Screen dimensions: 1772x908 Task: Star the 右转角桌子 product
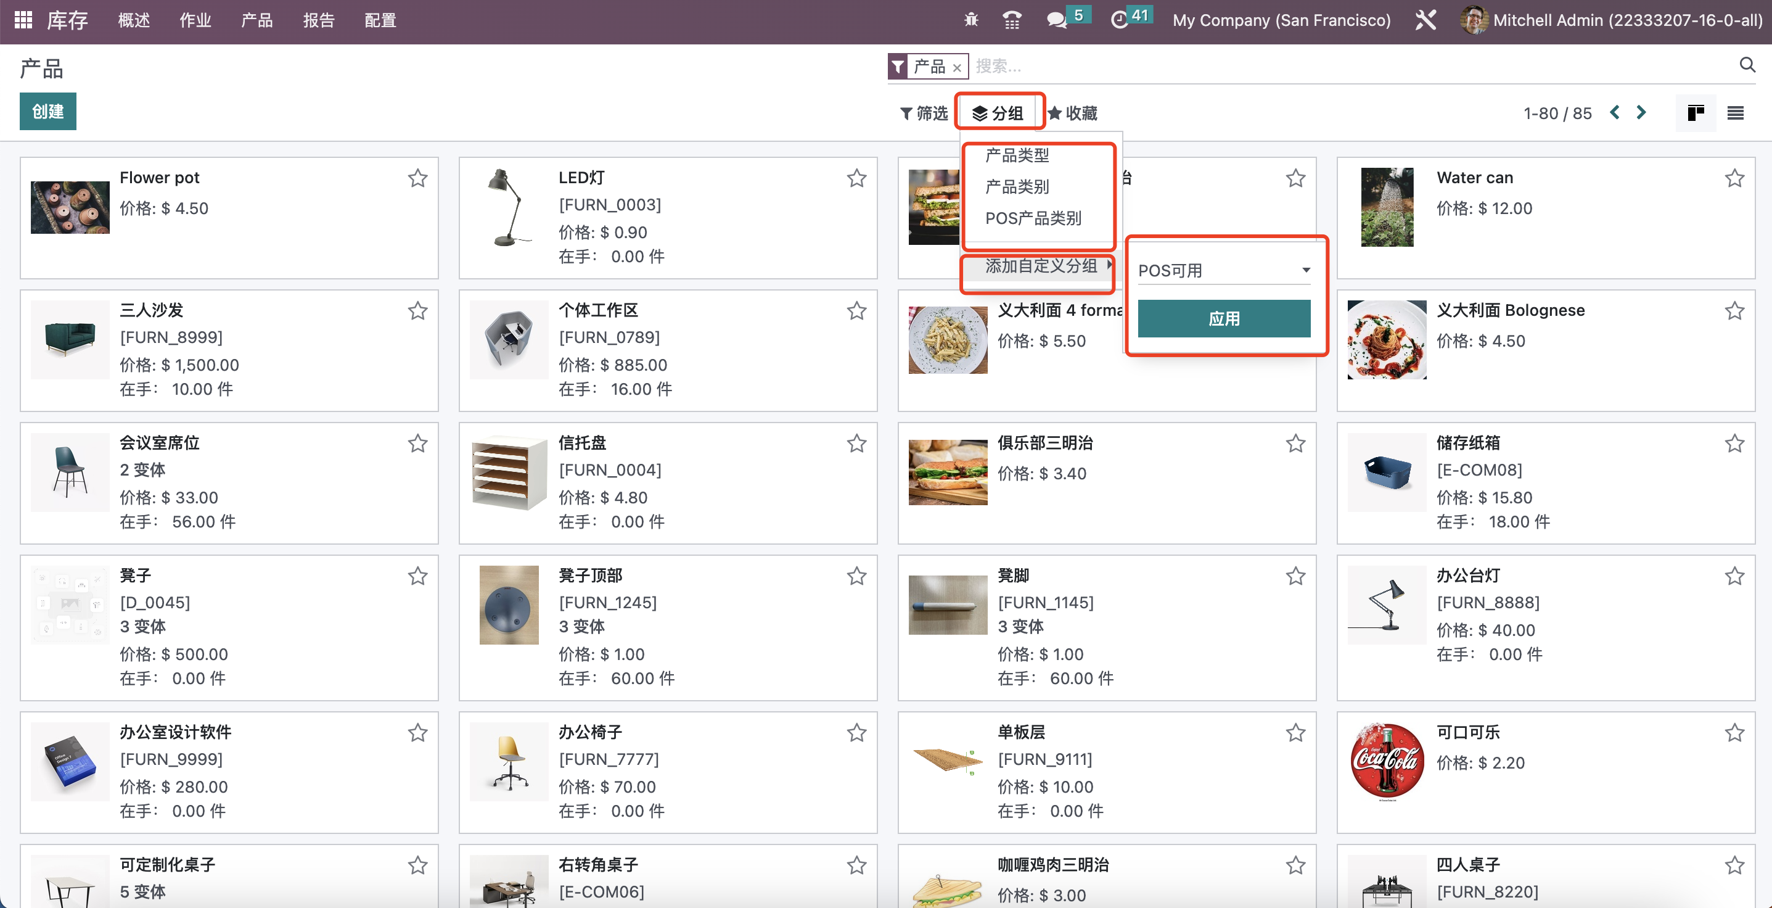[856, 865]
